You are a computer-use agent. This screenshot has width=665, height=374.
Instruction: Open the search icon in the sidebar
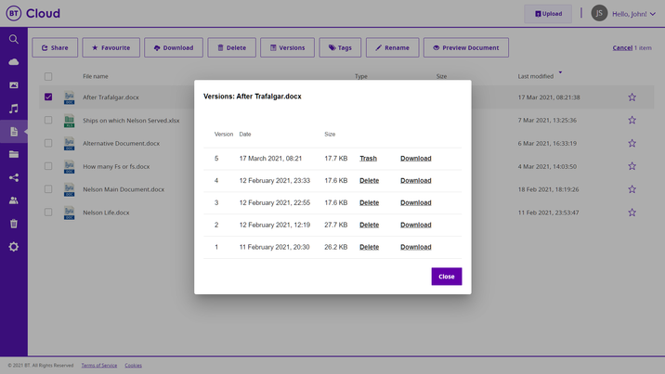coord(14,39)
